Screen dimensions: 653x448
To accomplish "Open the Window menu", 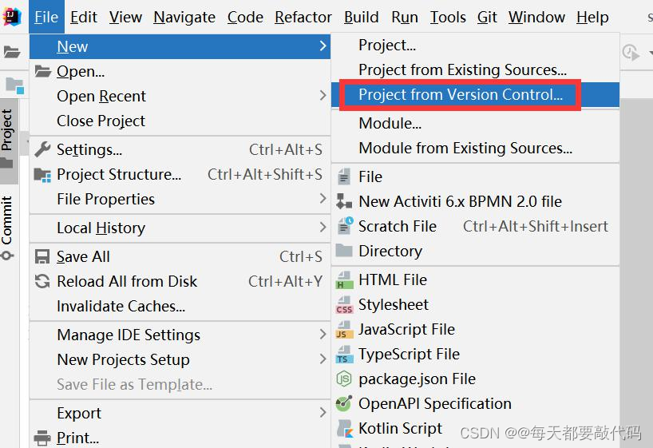I will 536,17.
